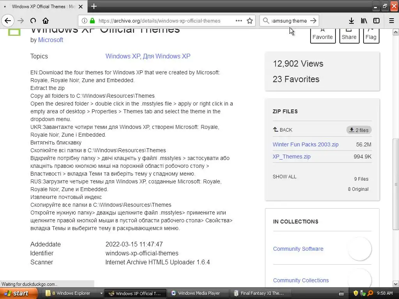
Task: Click the Share button
Action: [x=349, y=35]
